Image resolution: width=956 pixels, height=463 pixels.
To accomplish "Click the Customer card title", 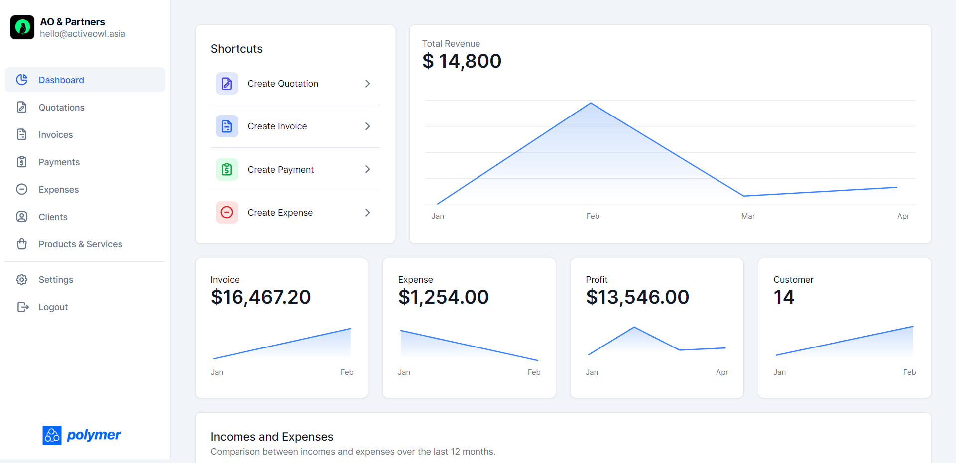I will 793,280.
